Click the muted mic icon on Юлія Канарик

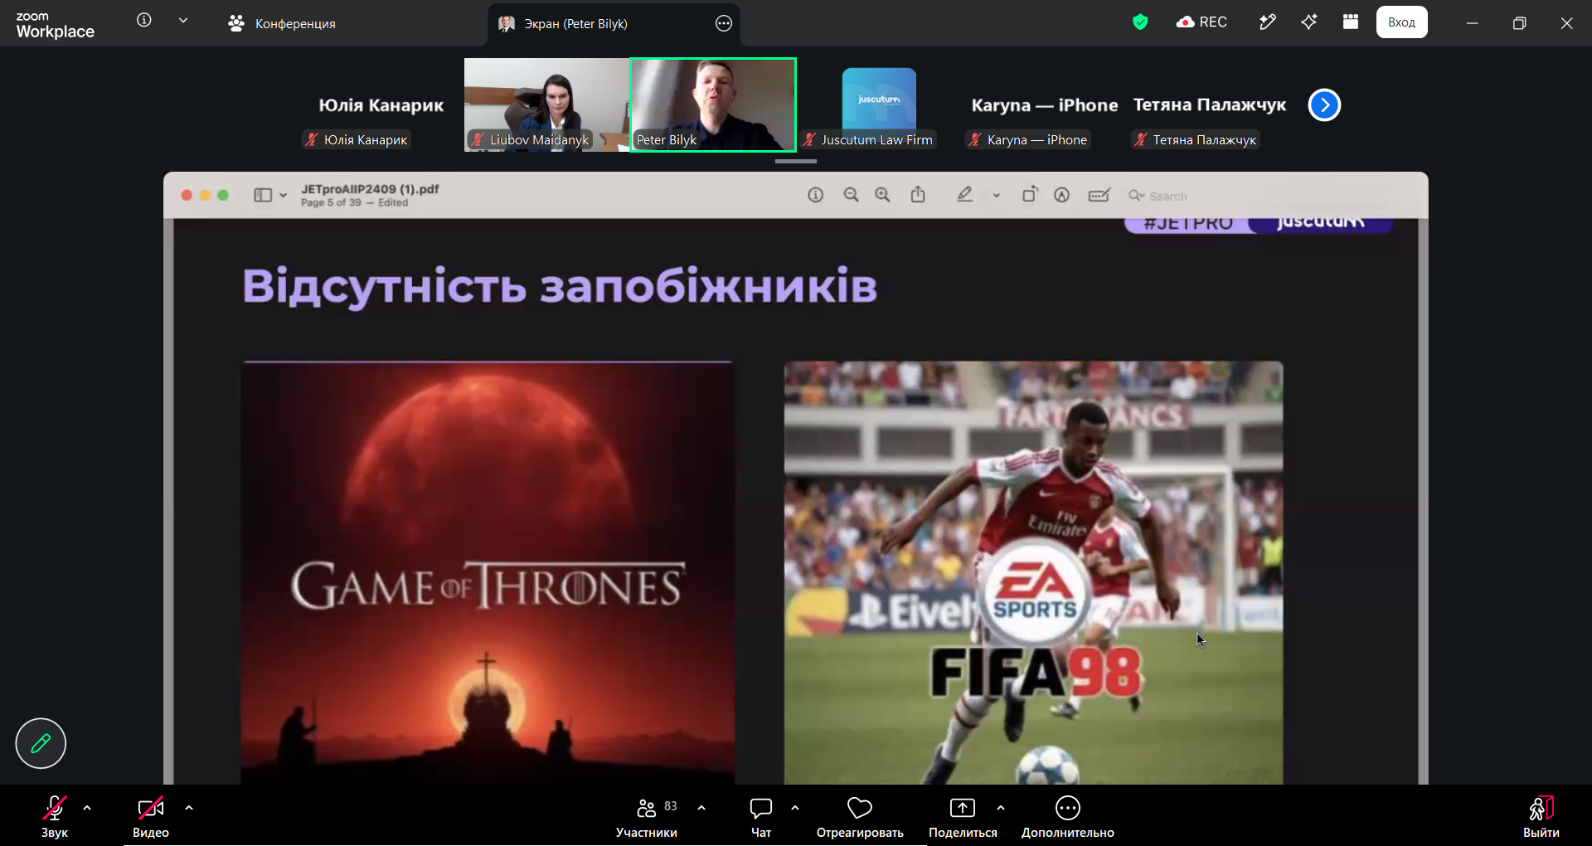(312, 140)
